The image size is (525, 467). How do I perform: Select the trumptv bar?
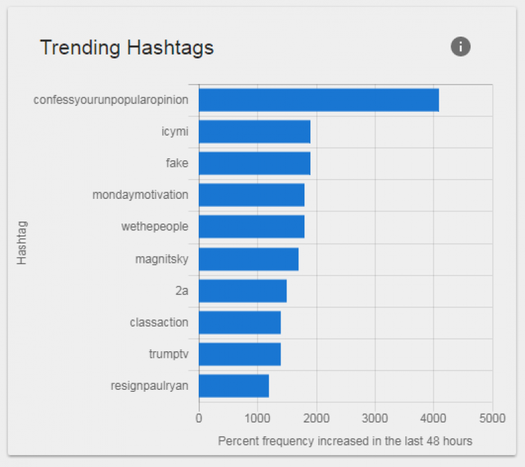click(240, 354)
